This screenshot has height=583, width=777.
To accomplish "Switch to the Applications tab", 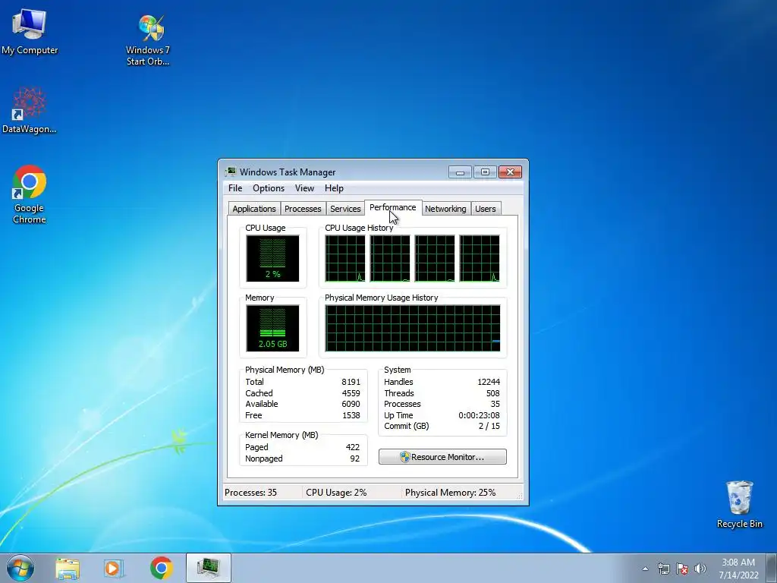I will [x=254, y=209].
